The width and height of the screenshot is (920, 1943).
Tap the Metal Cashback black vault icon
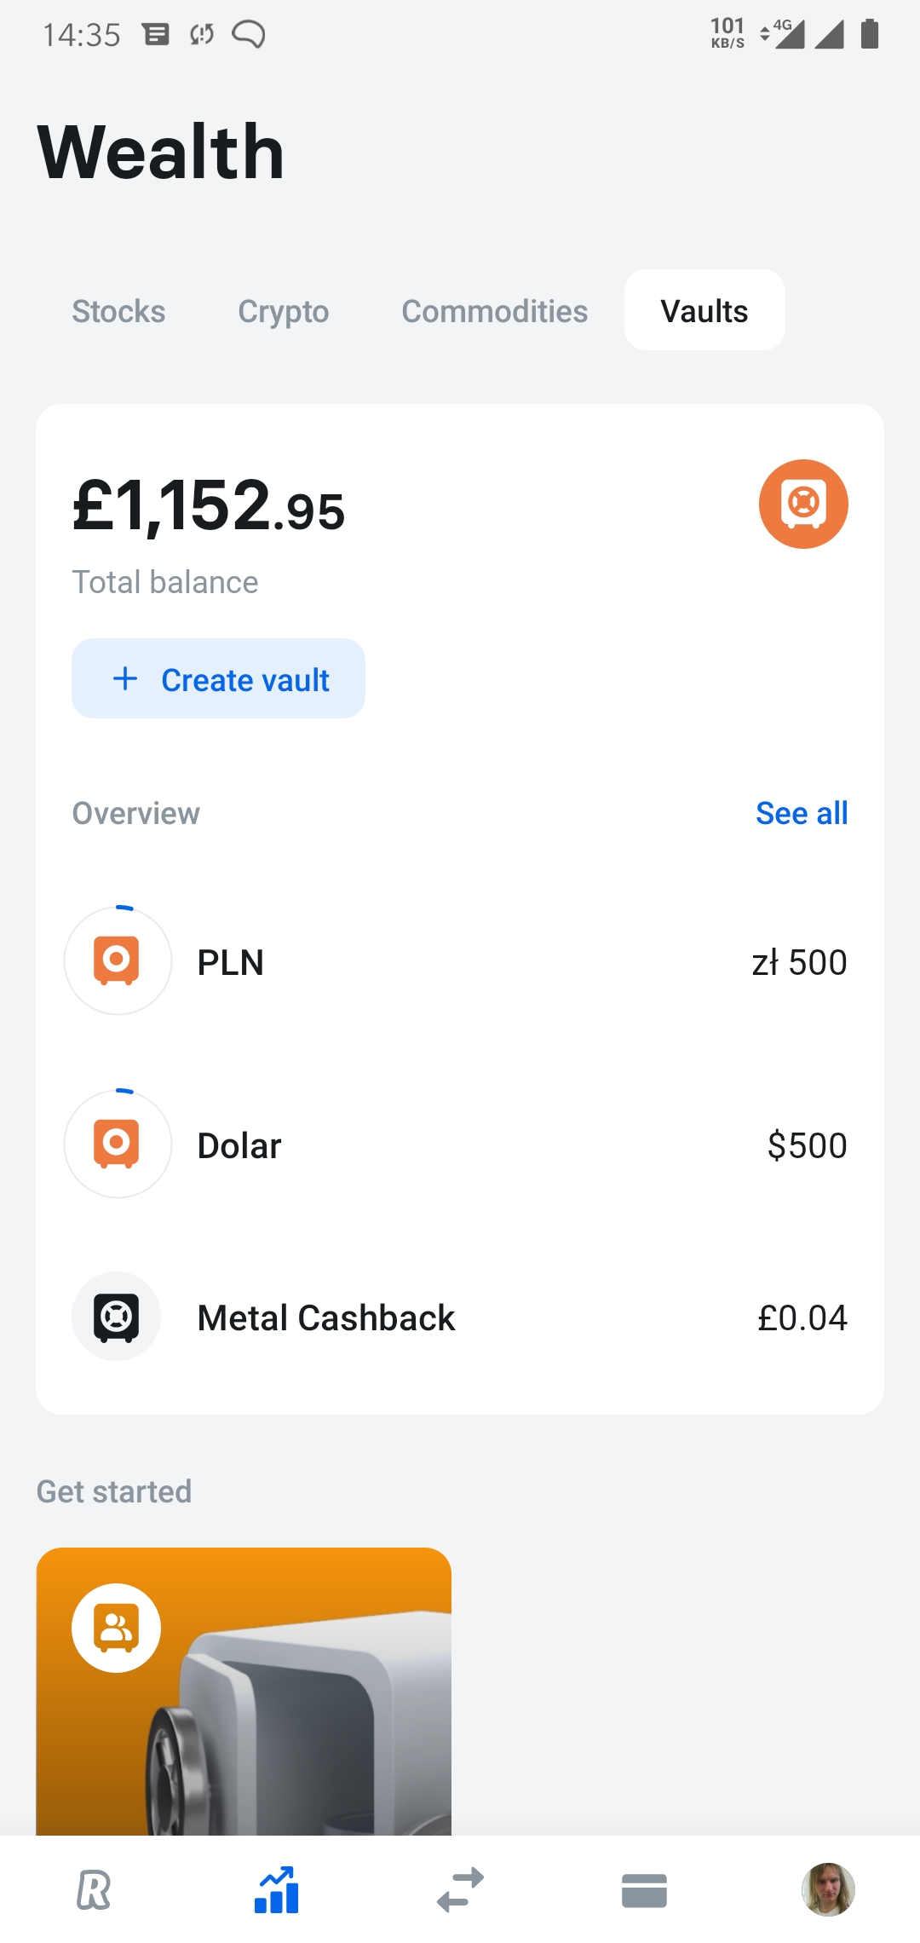[x=117, y=1317]
